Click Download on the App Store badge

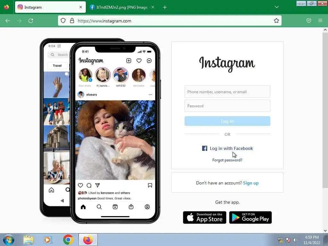205,217
